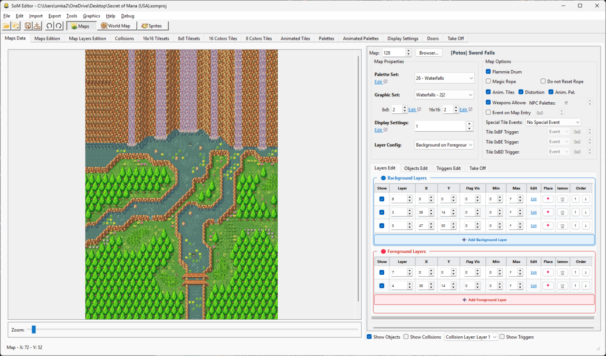This screenshot has width=606, height=356.
Task: Move background layer 5 up in order
Action: point(576,225)
